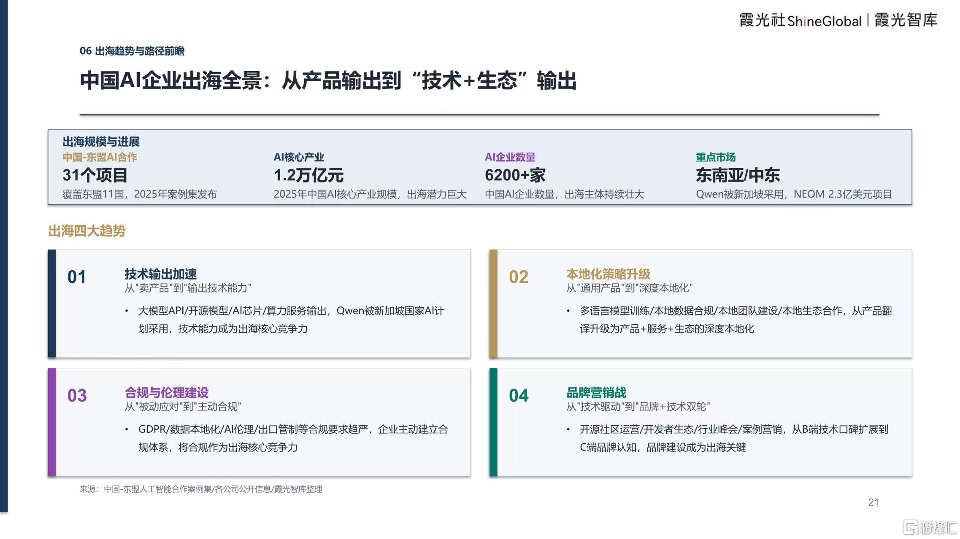Click subtitle 从"通用产品"到"深度本地化"

point(629,288)
